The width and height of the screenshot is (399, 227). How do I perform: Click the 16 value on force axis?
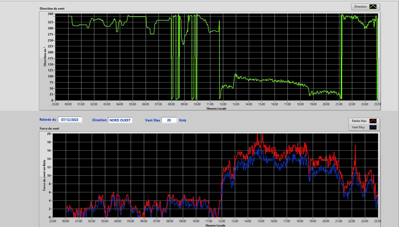[x=49, y=150]
